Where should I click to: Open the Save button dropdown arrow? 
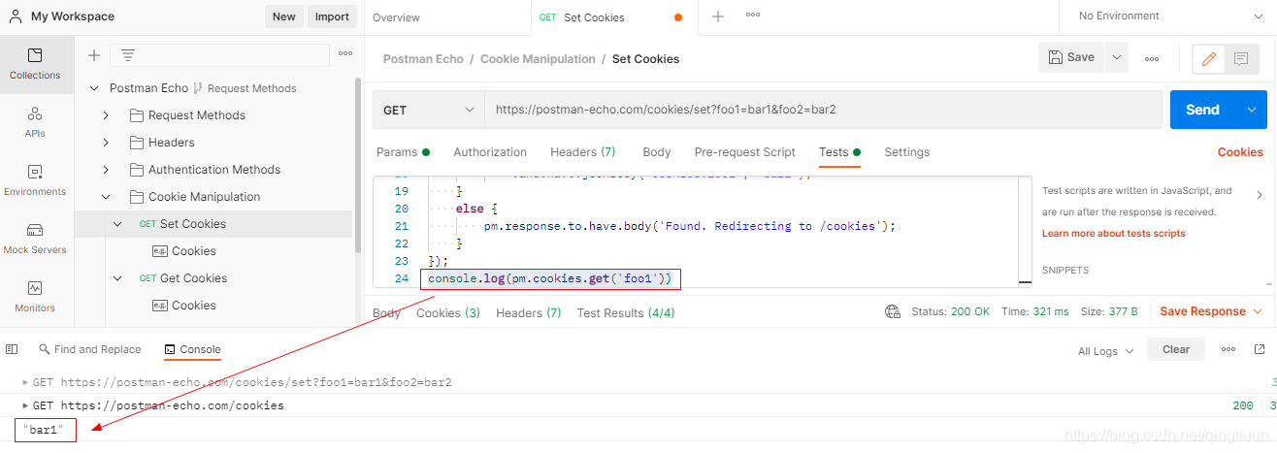click(1116, 58)
